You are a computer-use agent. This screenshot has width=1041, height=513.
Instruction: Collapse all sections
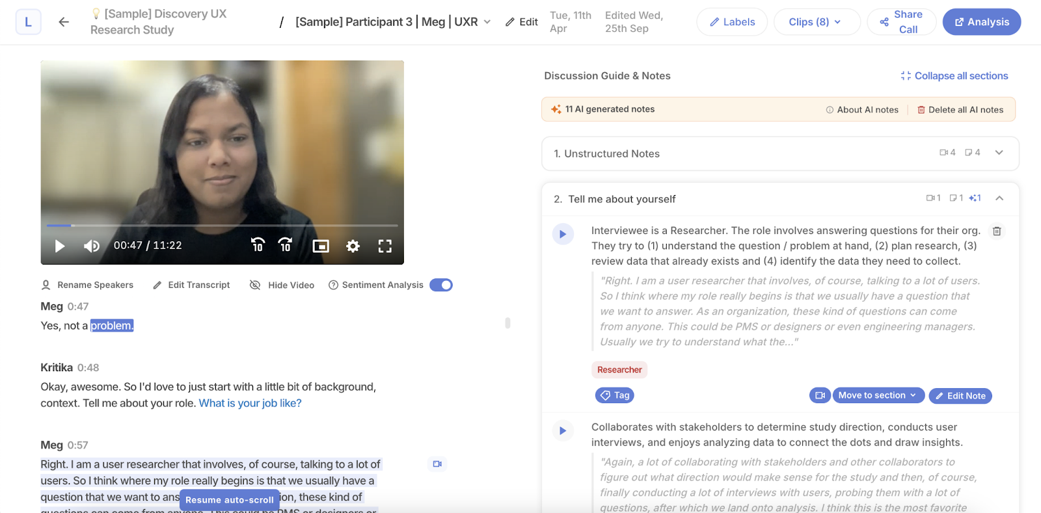pyautogui.click(x=954, y=76)
